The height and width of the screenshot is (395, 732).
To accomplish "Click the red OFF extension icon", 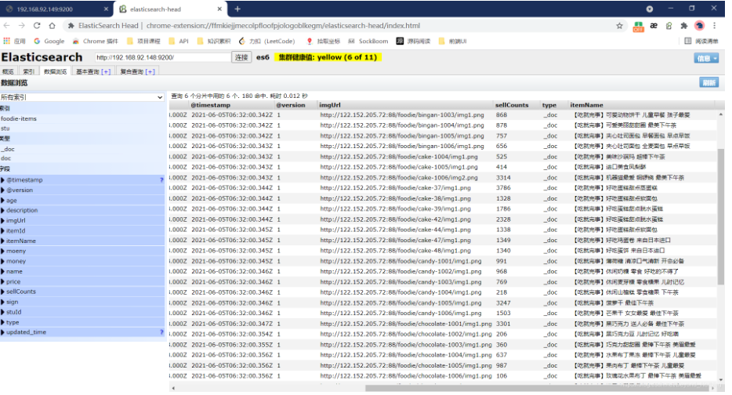I will tap(638, 26).
